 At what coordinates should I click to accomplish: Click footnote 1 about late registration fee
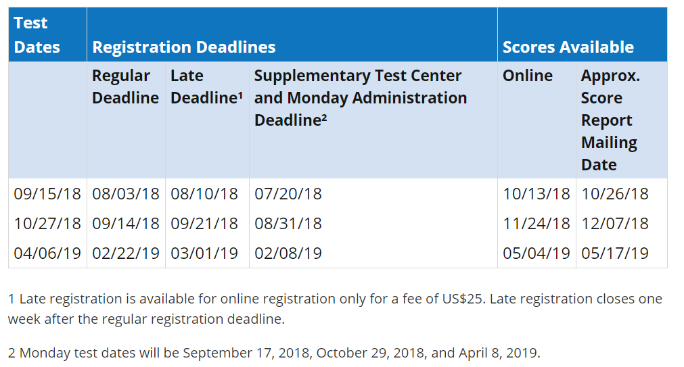[335, 309]
